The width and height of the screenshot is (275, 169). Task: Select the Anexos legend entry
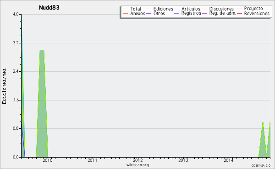point(137,13)
